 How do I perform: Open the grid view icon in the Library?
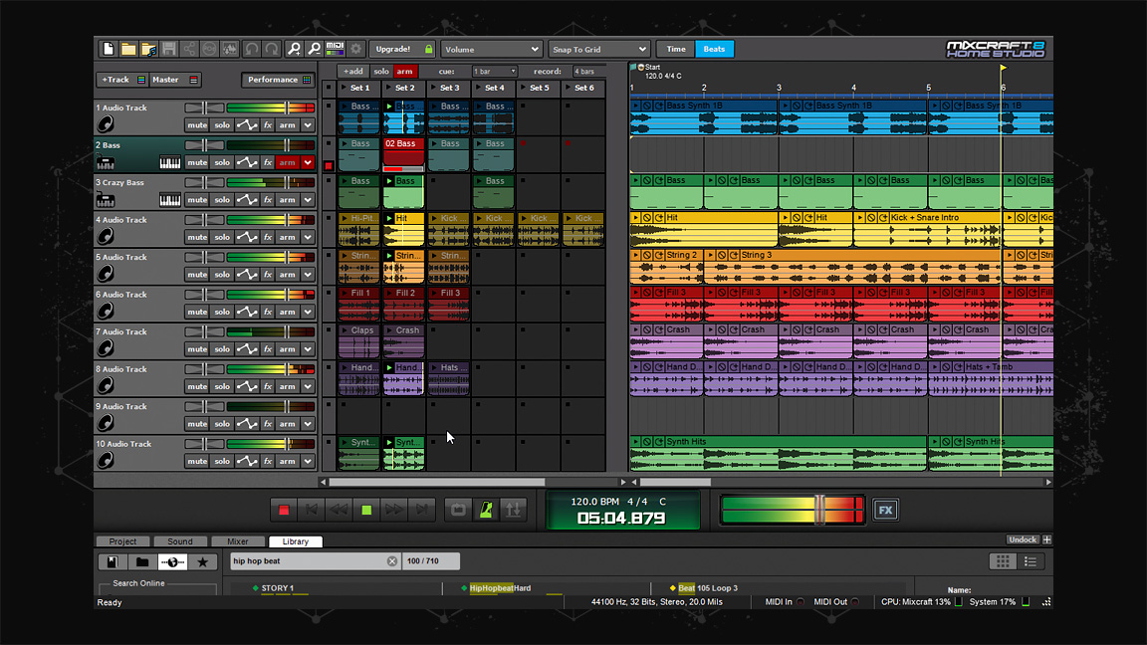coord(1004,561)
